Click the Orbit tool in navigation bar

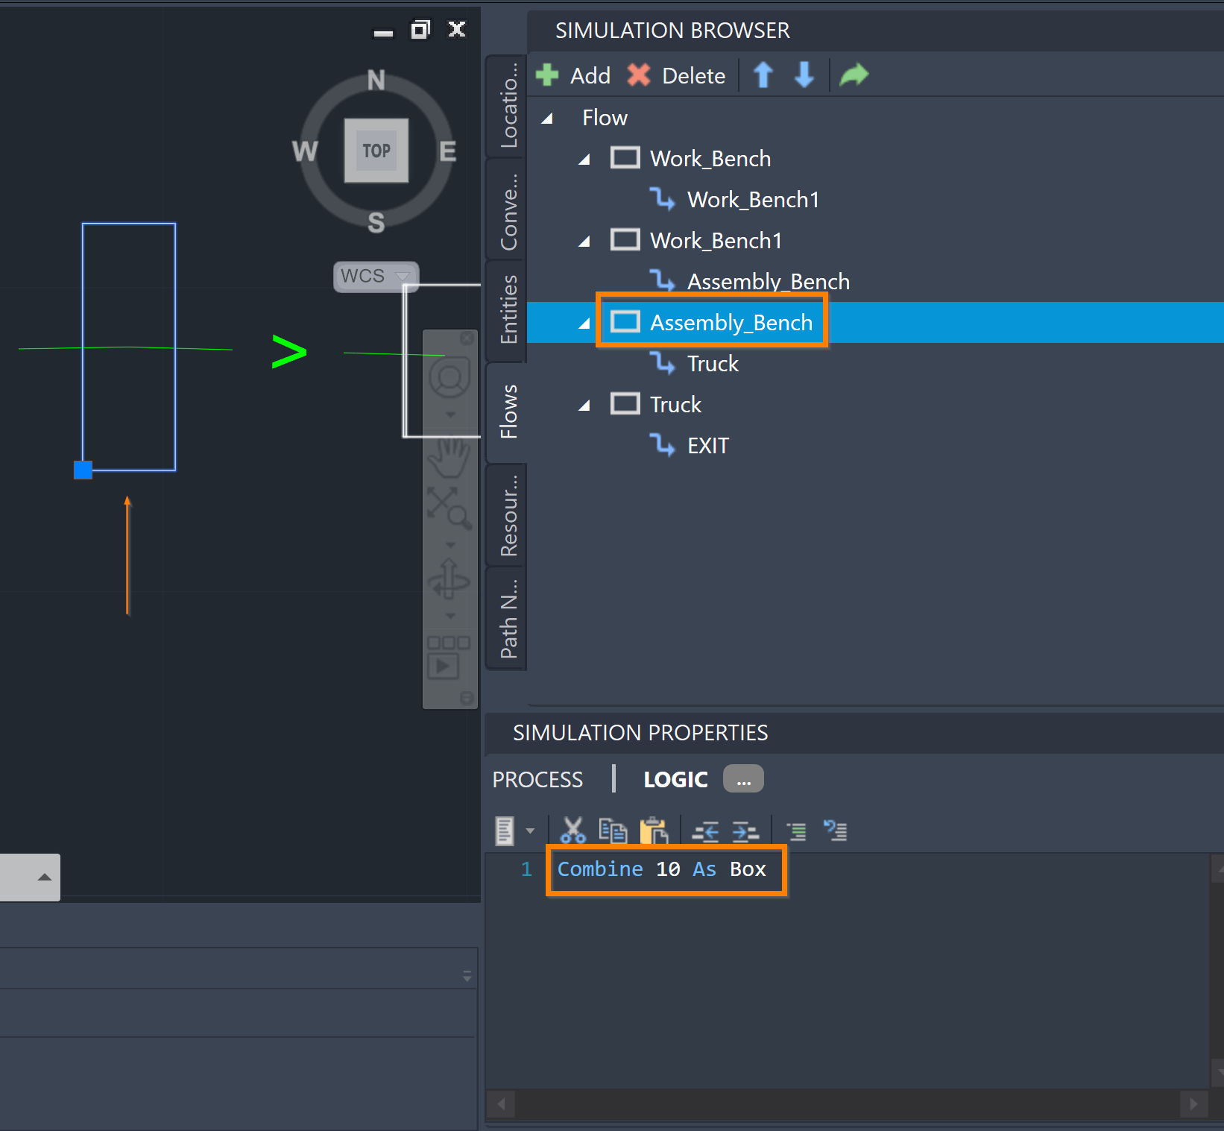pos(449,579)
